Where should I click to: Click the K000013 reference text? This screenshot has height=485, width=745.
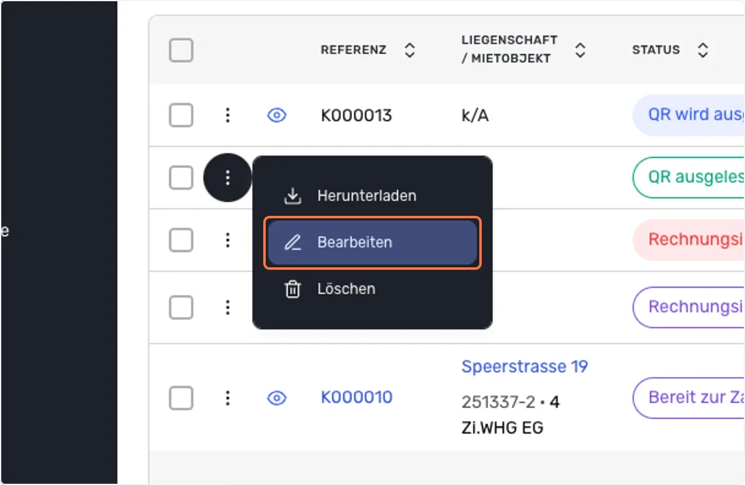[356, 115]
